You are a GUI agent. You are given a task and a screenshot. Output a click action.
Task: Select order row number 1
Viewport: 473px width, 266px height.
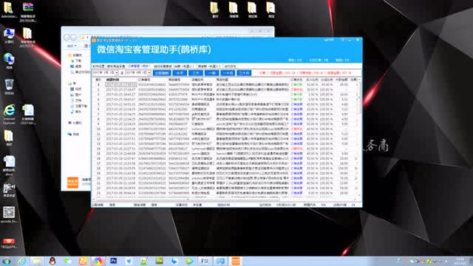click(225, 84)
